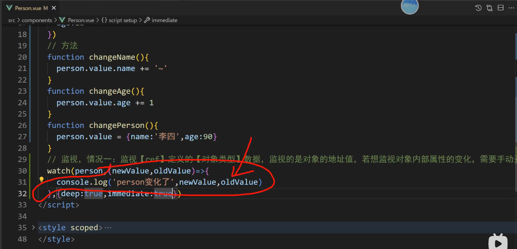Click the 'changePerson' function name on line 26
The image size is (517, 249).
(x=117, y=125)
